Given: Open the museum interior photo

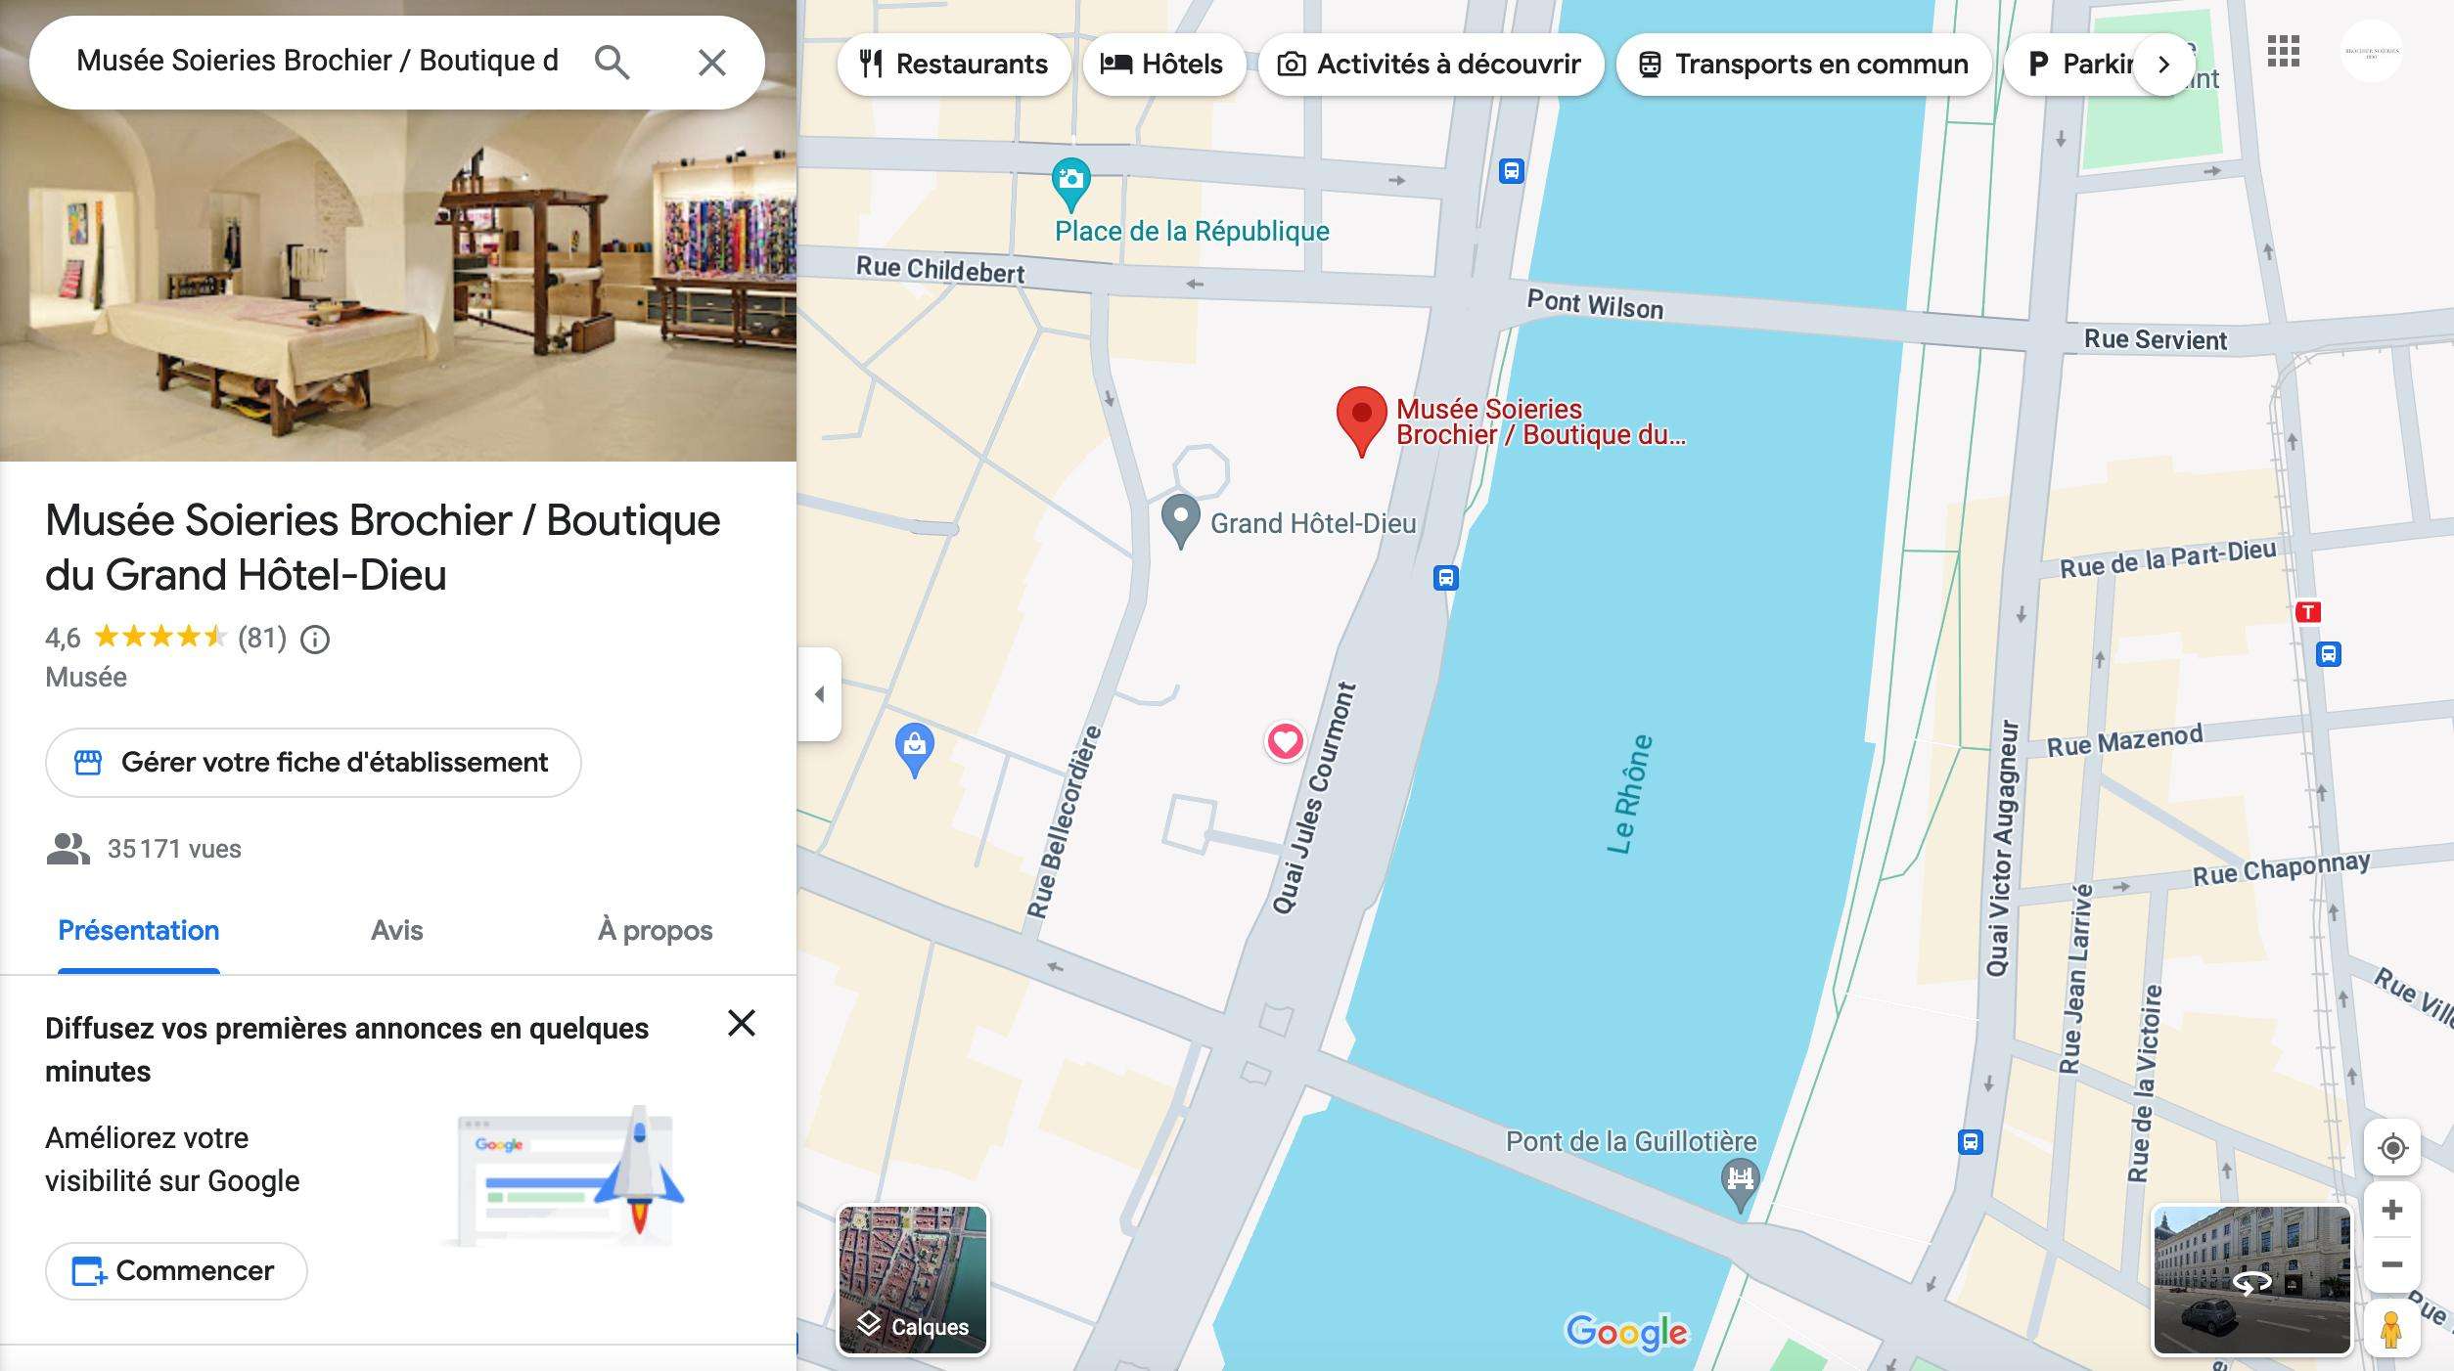Looking at the screenshot, I should pyautogui.click(x=398, y=284).
